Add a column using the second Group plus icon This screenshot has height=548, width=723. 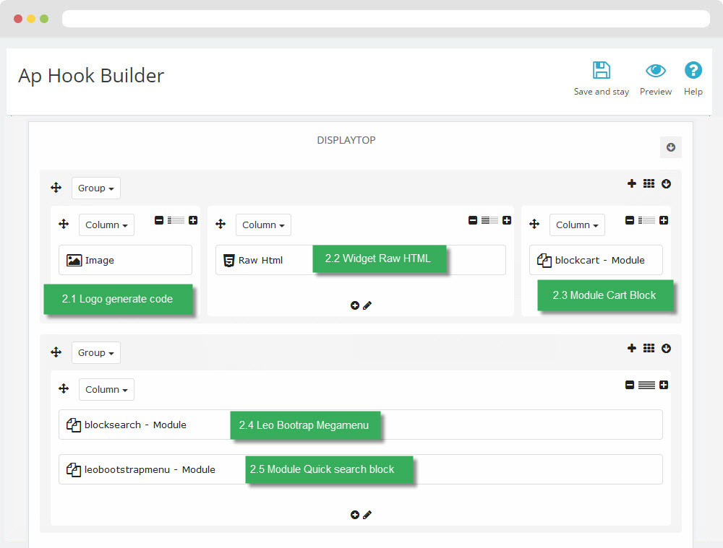tap(632, 348)
